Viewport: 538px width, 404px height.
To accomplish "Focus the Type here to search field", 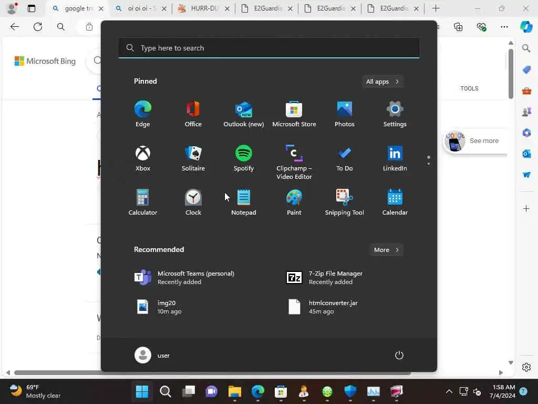I will [x=268, y=48].
